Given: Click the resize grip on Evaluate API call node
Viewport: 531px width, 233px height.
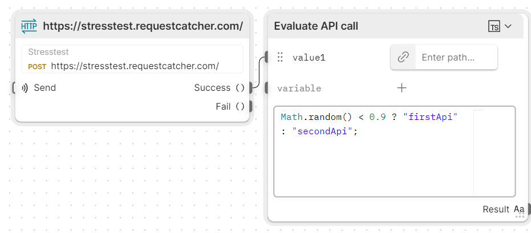Looking at the screenshot, I should click(x=520, y=216).
